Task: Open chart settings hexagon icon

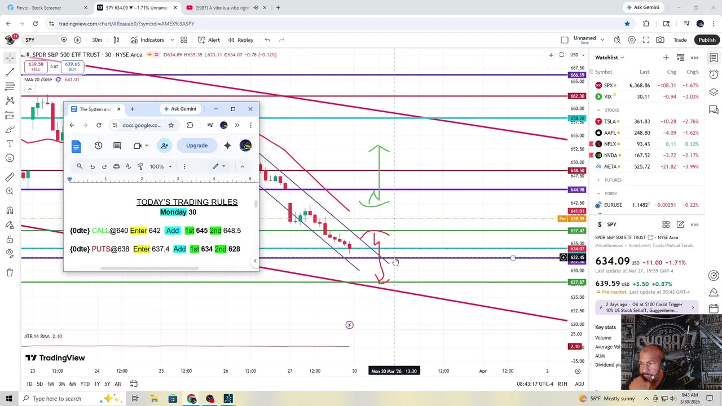Action: [x=632, y=40]
